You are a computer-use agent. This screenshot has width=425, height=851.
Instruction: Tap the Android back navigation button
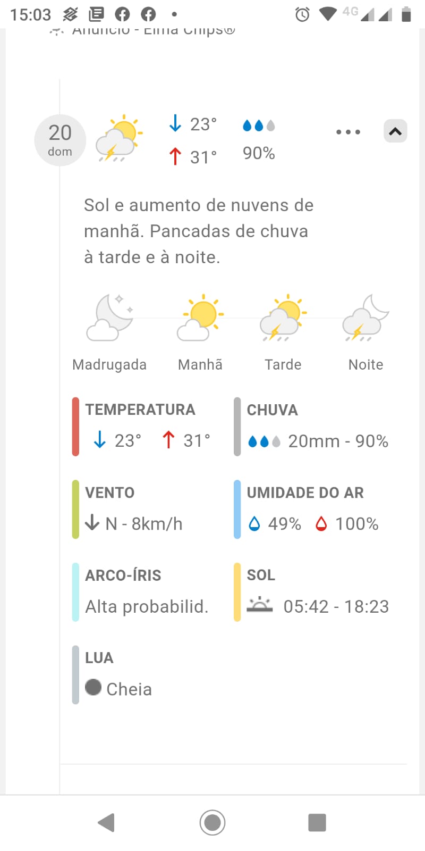coord(106,822)
